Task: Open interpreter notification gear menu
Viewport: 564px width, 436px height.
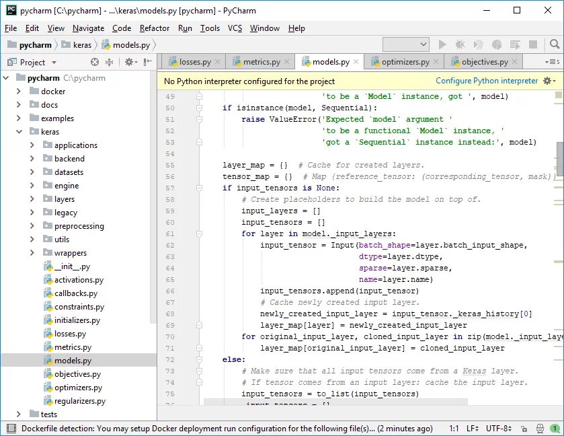Action: click(x=549, y=81)
